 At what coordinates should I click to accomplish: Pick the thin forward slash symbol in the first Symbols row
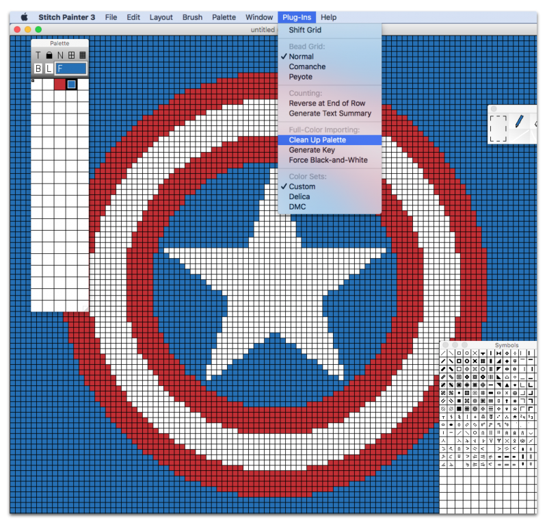coord(443,353)
